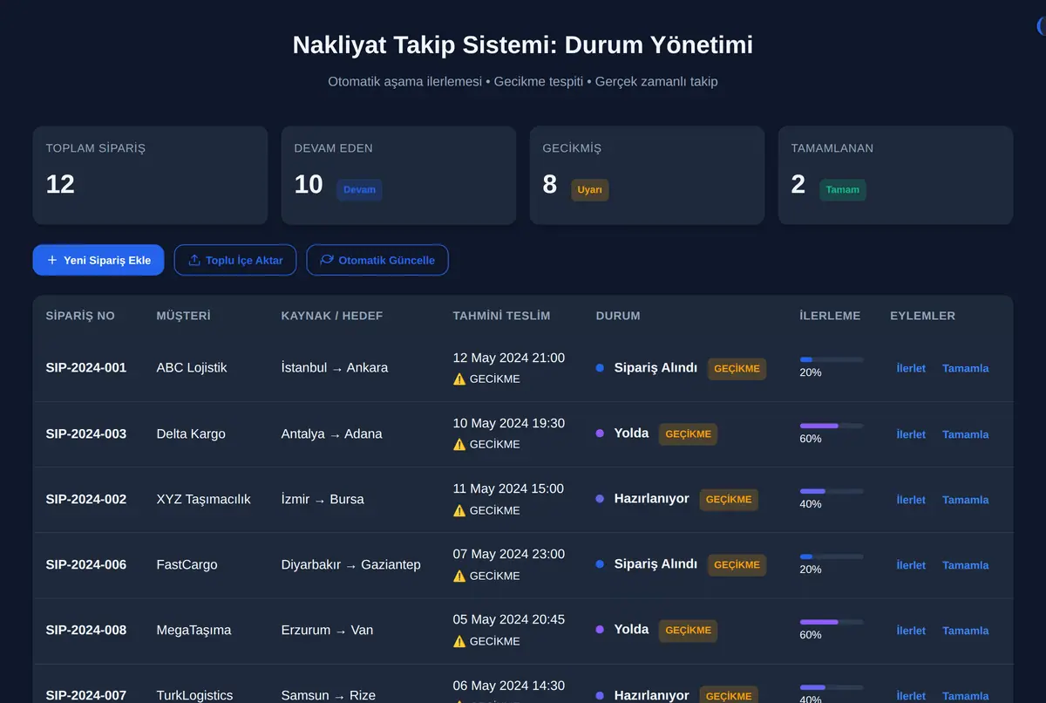
Task: Open Toplu İçe Aktar bulk import
Action: (x=235, y=260)
